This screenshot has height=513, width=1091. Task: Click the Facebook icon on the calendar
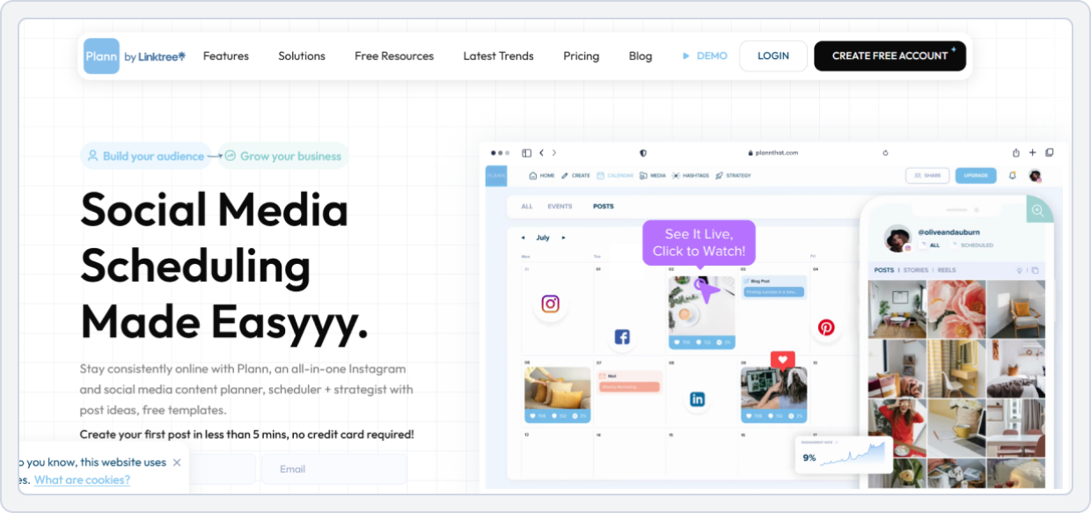pyautogui.click(x=622, y=337)
